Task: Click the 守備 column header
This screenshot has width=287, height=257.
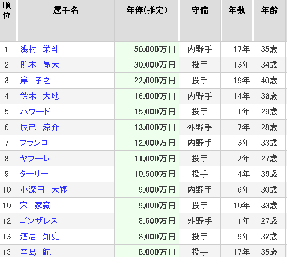Action: point(200,10)
